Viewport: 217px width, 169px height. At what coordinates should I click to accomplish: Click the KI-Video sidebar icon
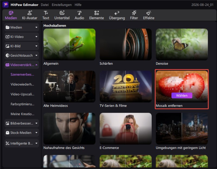coord(8,37)
